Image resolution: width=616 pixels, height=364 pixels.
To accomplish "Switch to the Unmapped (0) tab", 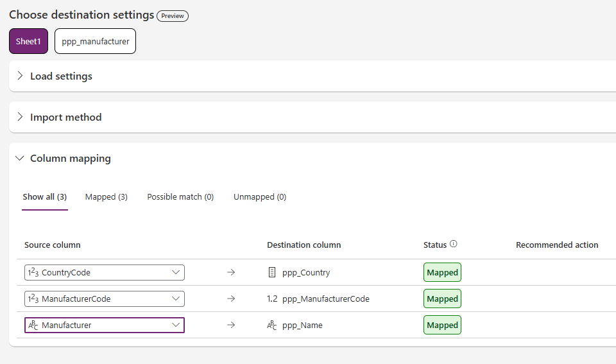I will 259,197.
